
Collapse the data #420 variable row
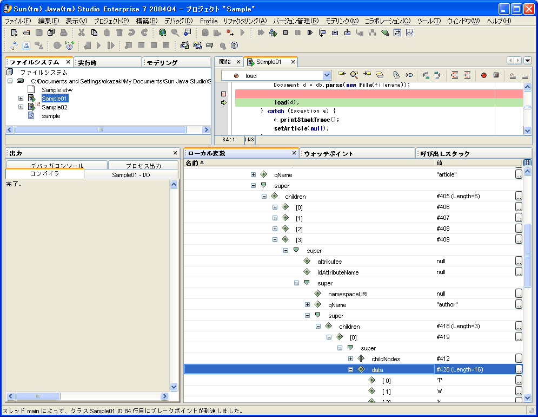tap(350, 369)
